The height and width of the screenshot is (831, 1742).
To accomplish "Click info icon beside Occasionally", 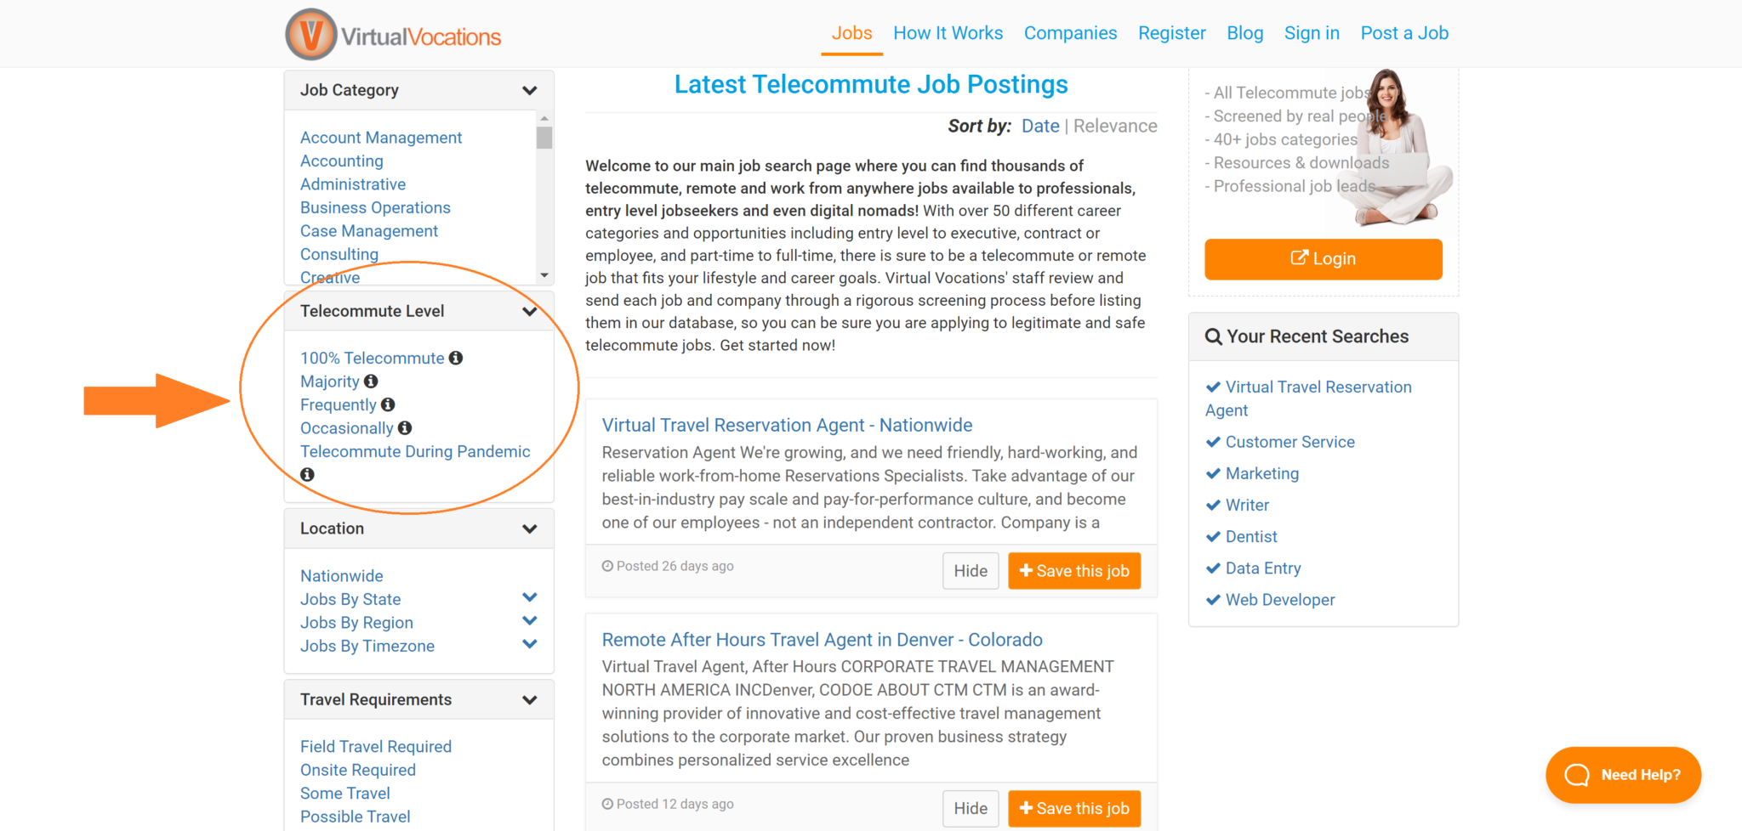I will click(x=405, y=427).
